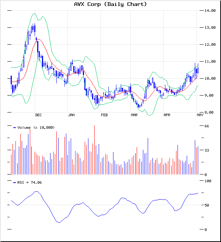The width and height of the screenshot is (221, 242).
Task: Click the Volume (x 10,000) legend text
Action: coord(36,128)
